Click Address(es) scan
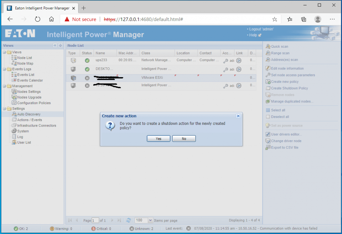 (285, 60)
